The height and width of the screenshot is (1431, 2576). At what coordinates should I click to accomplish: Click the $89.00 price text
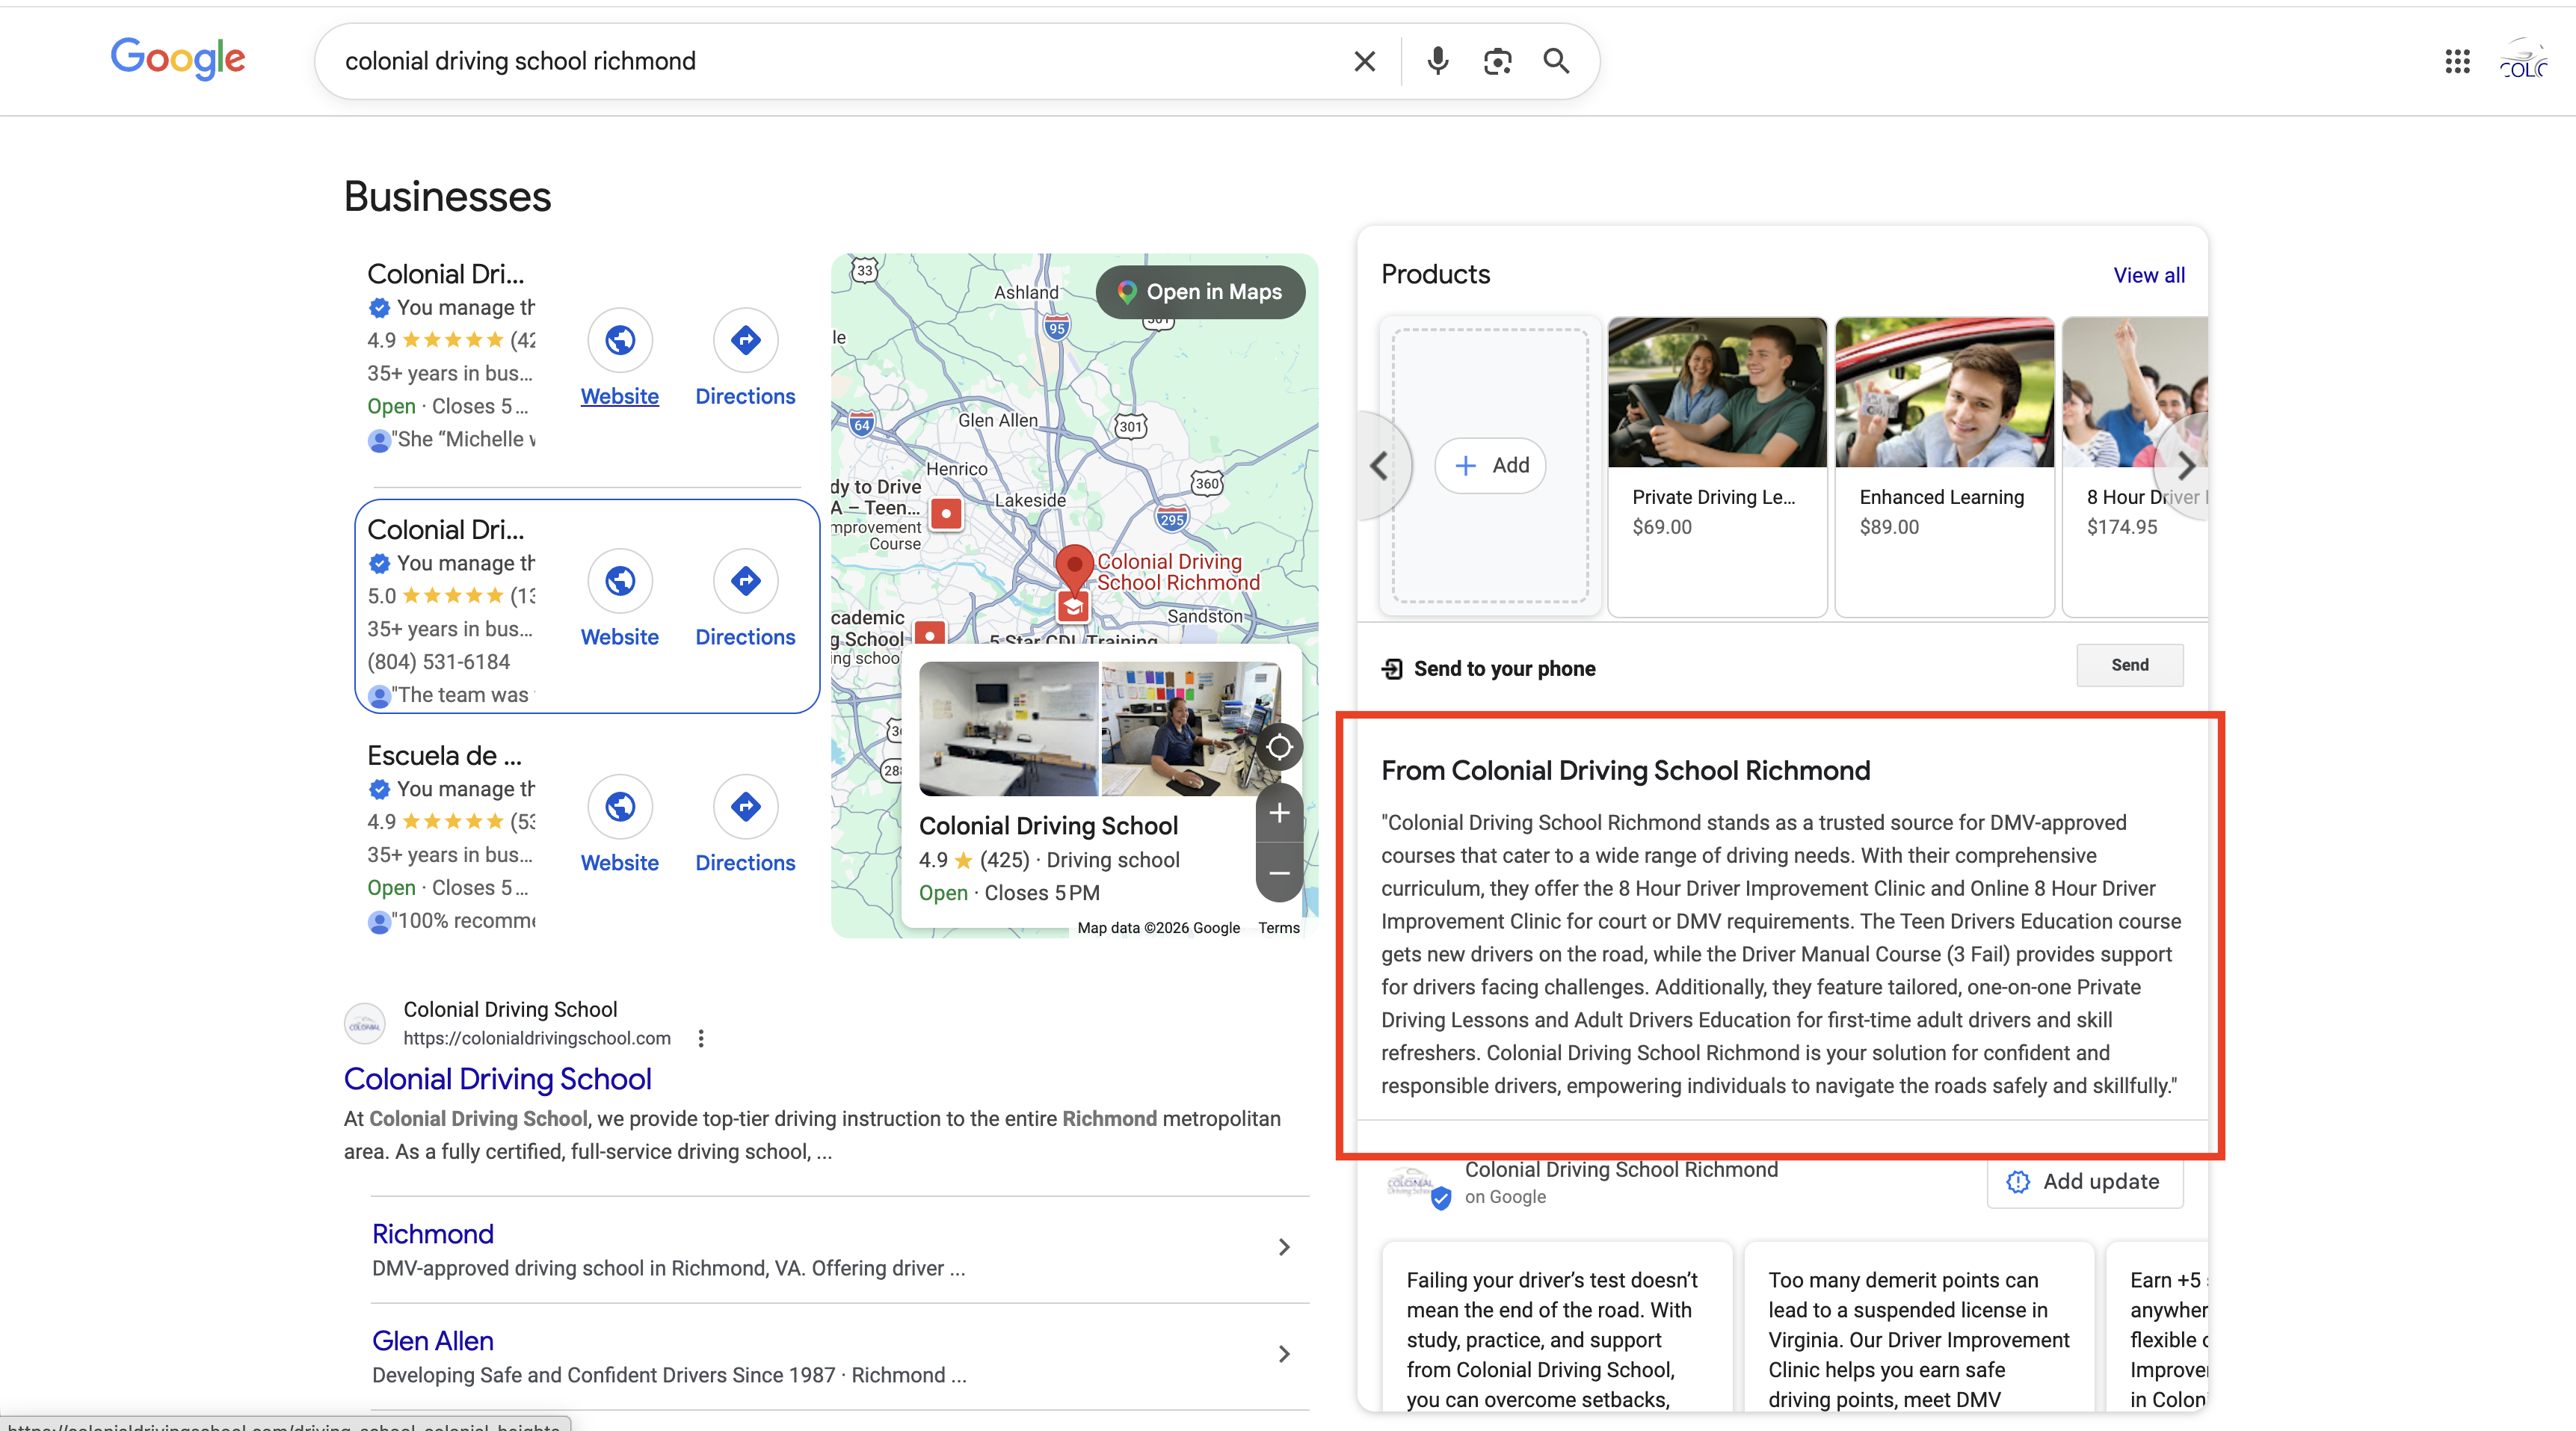pyautogui.click(x=1889, y=527)
